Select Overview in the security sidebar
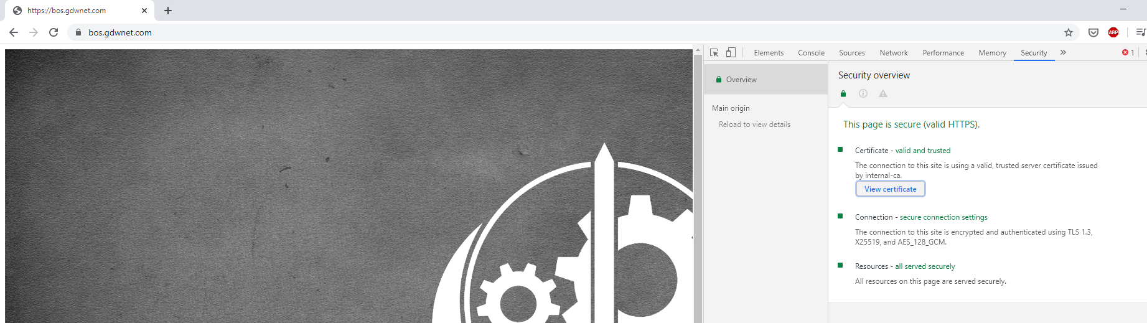The width and height of the screenshot is (1147, 323). tap(765, 80)
